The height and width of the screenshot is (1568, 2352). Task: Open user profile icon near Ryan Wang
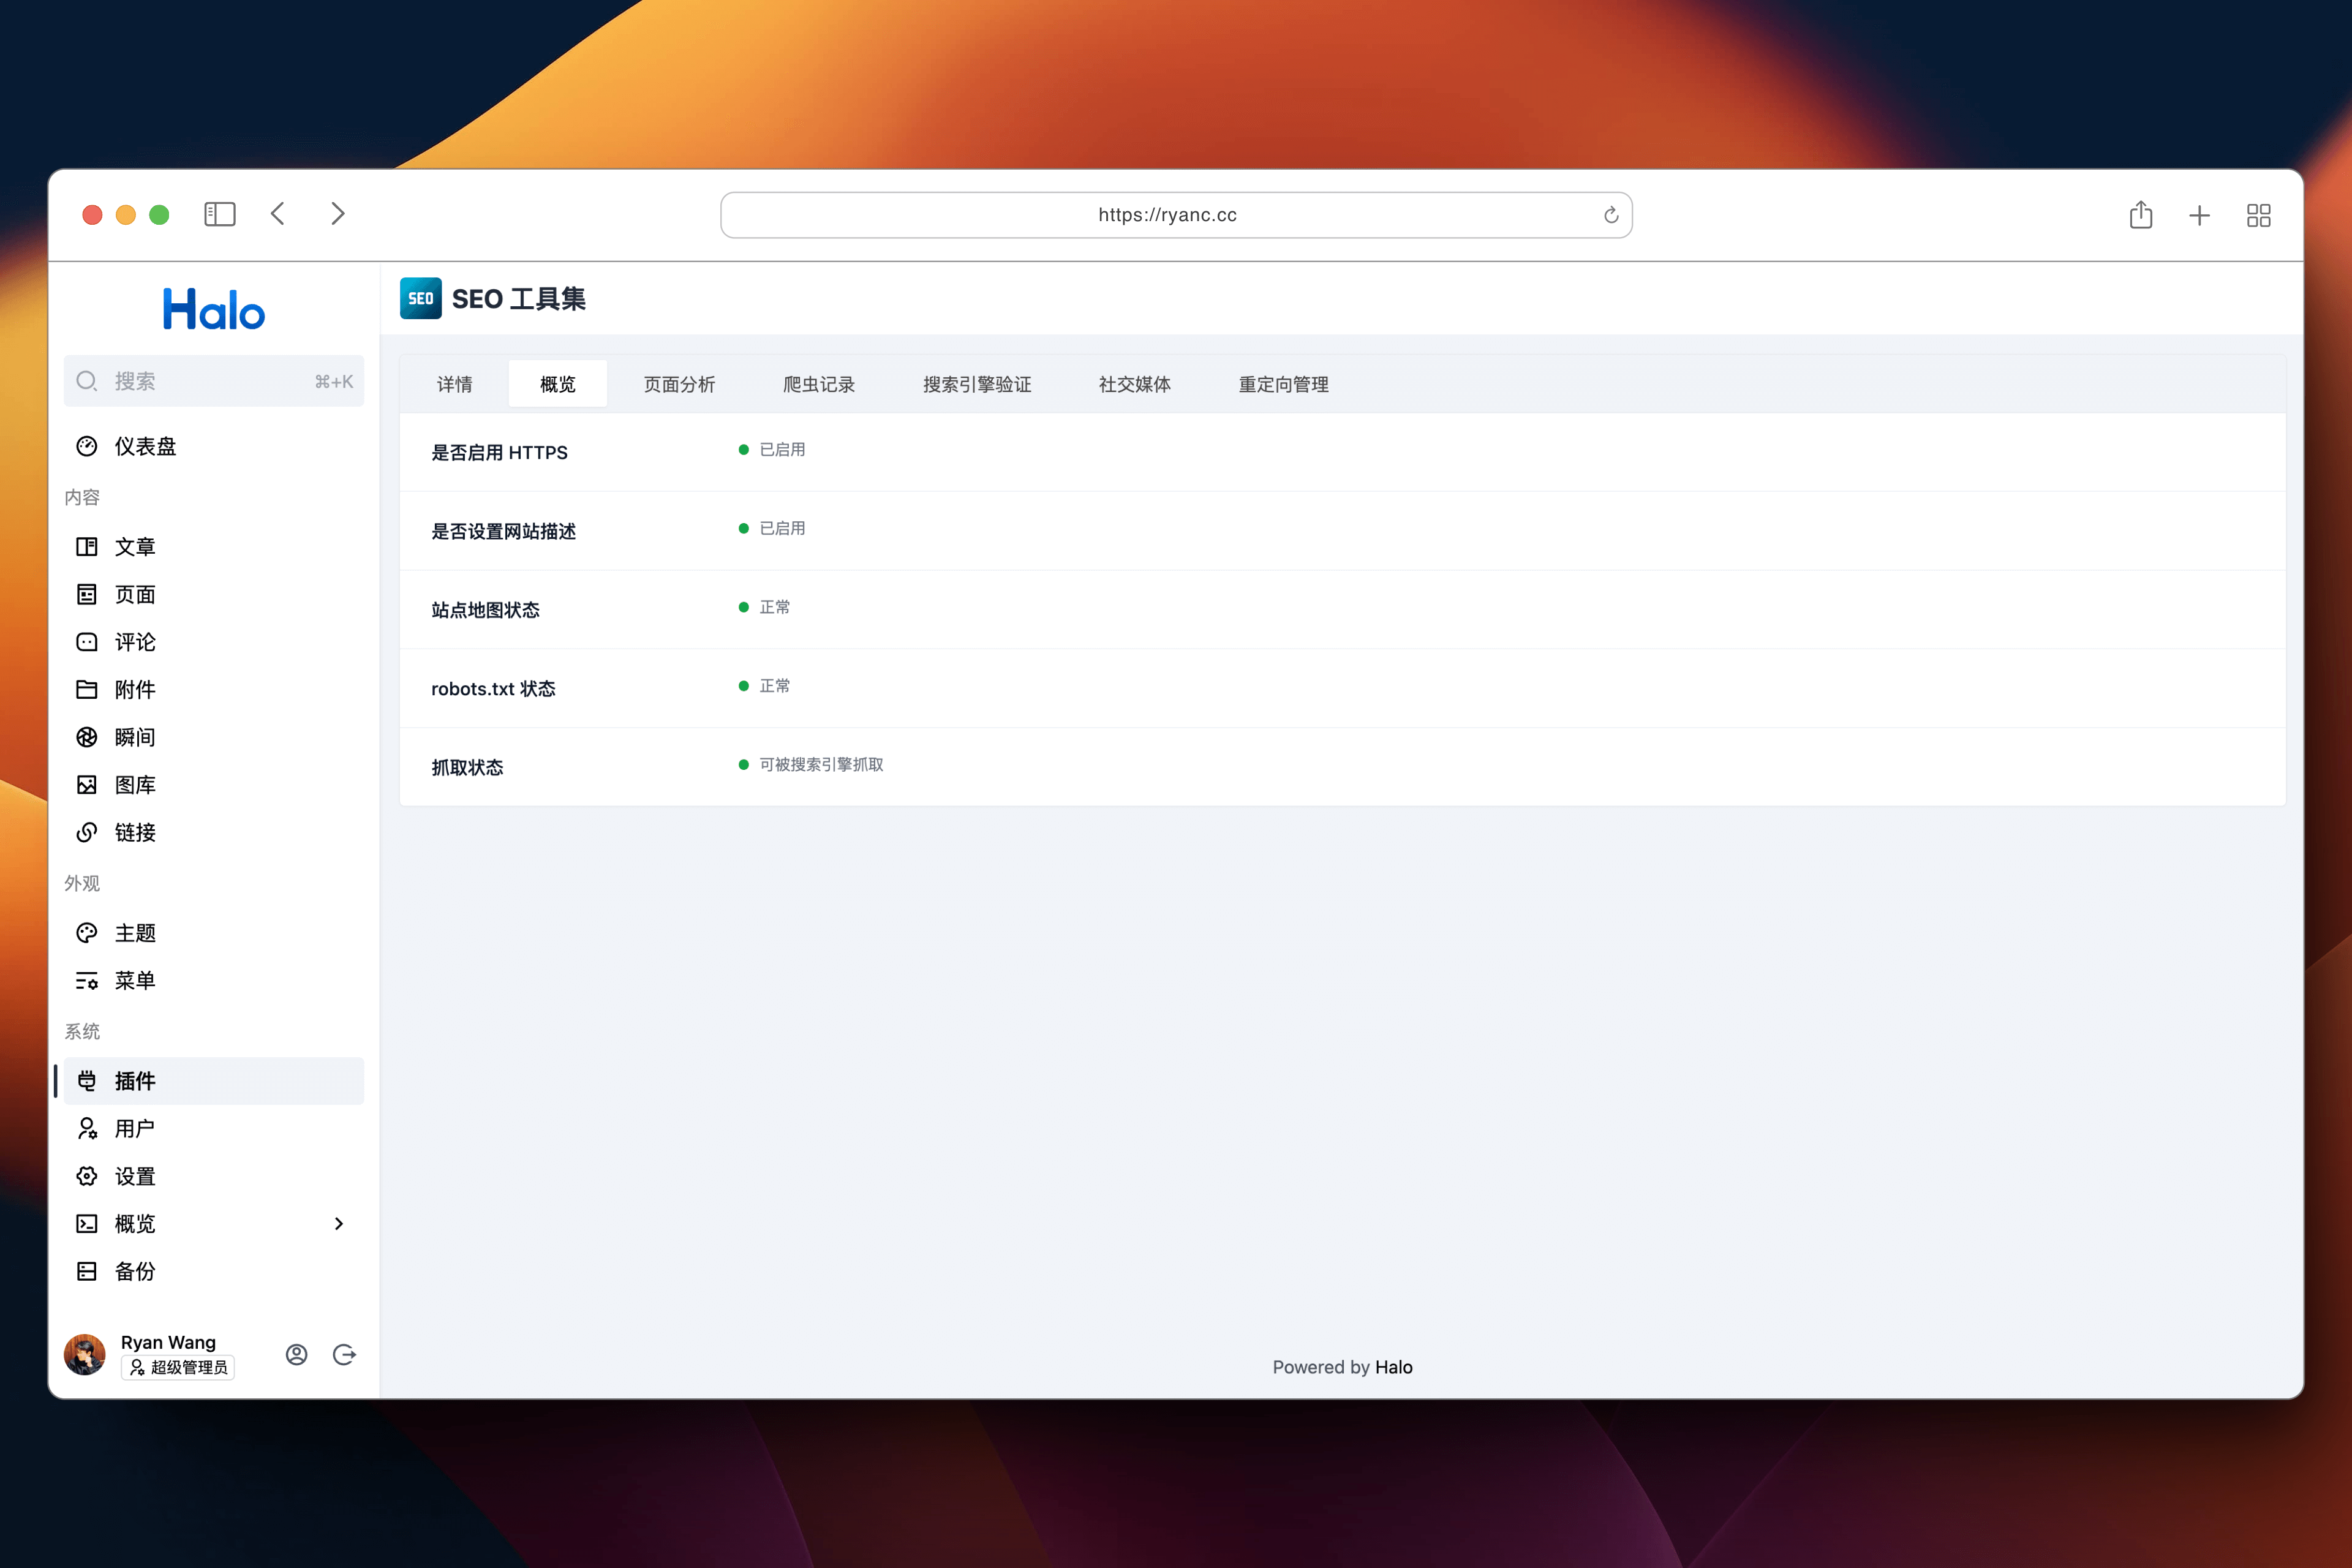[297, 1355]
